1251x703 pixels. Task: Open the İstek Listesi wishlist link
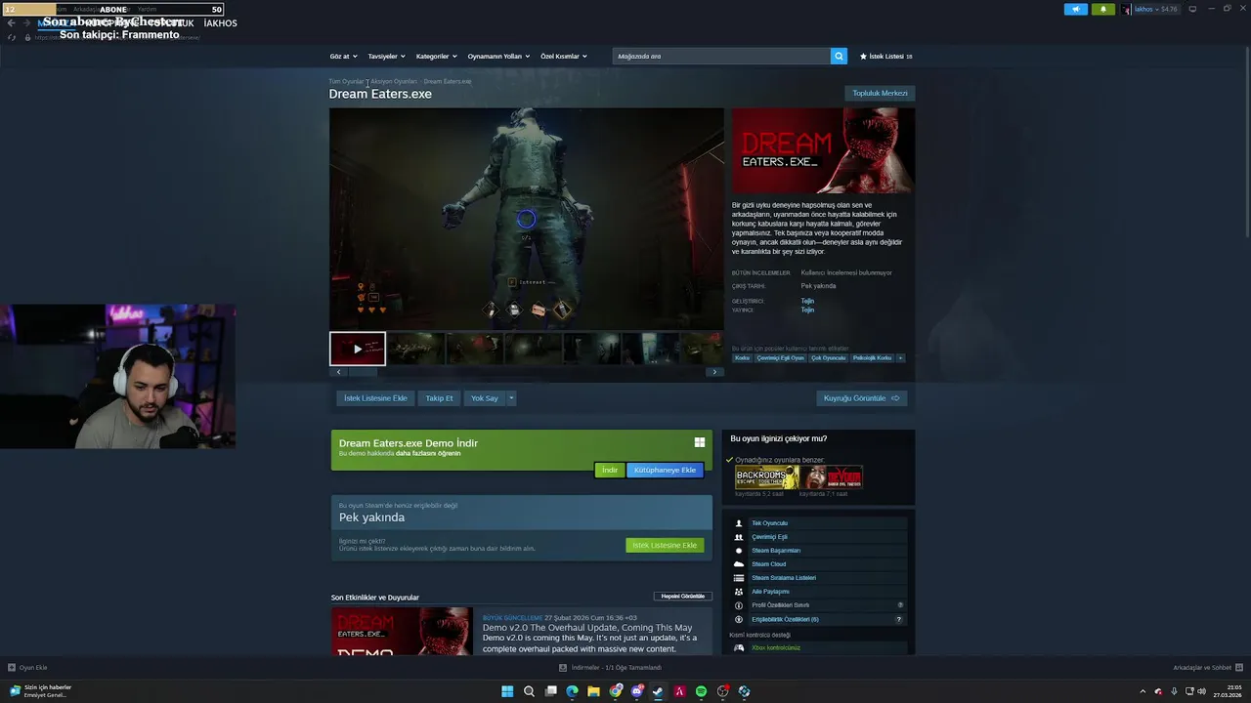(885, 56)
